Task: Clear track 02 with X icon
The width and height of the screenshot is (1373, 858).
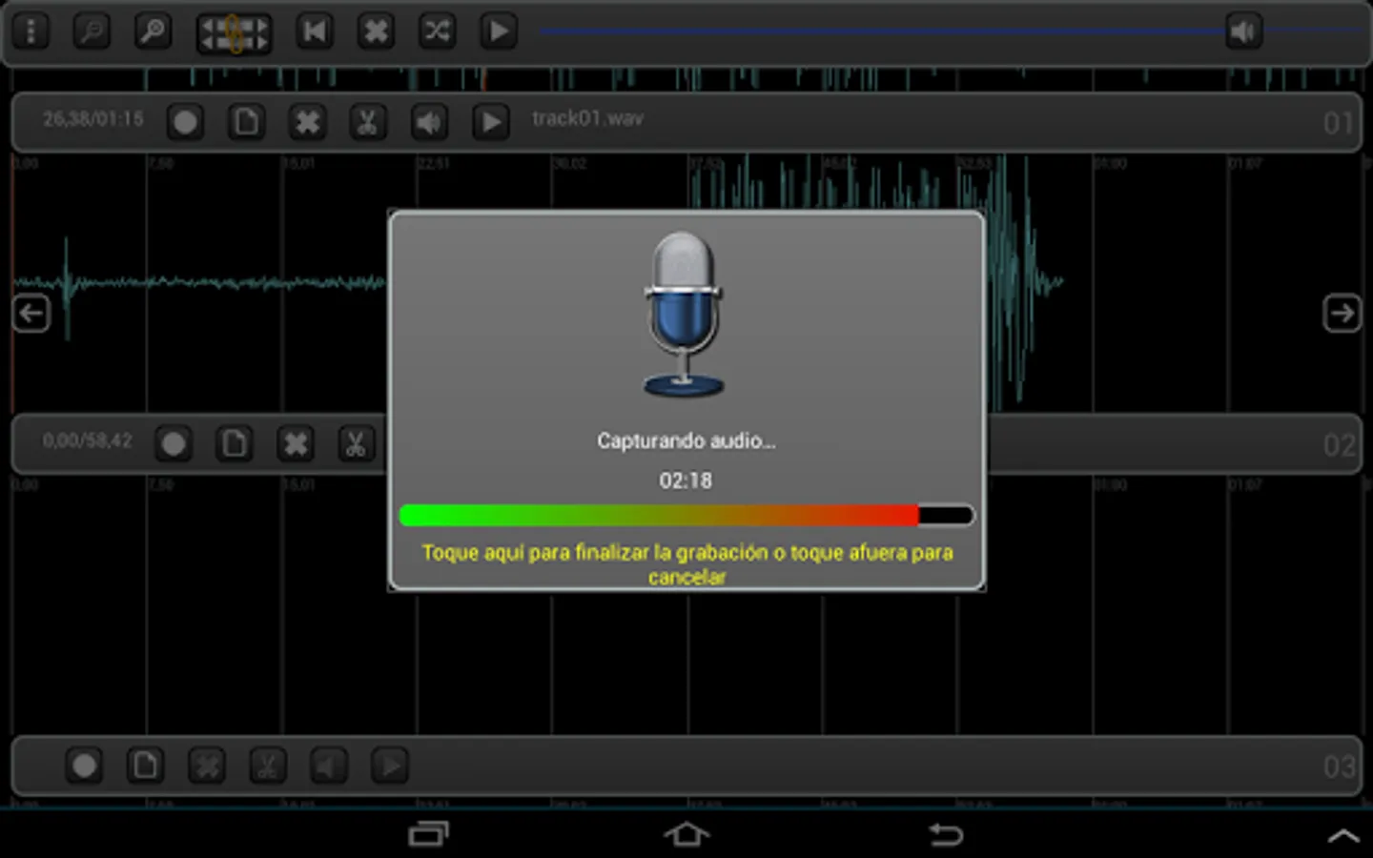Action: [x=296, y=443]
